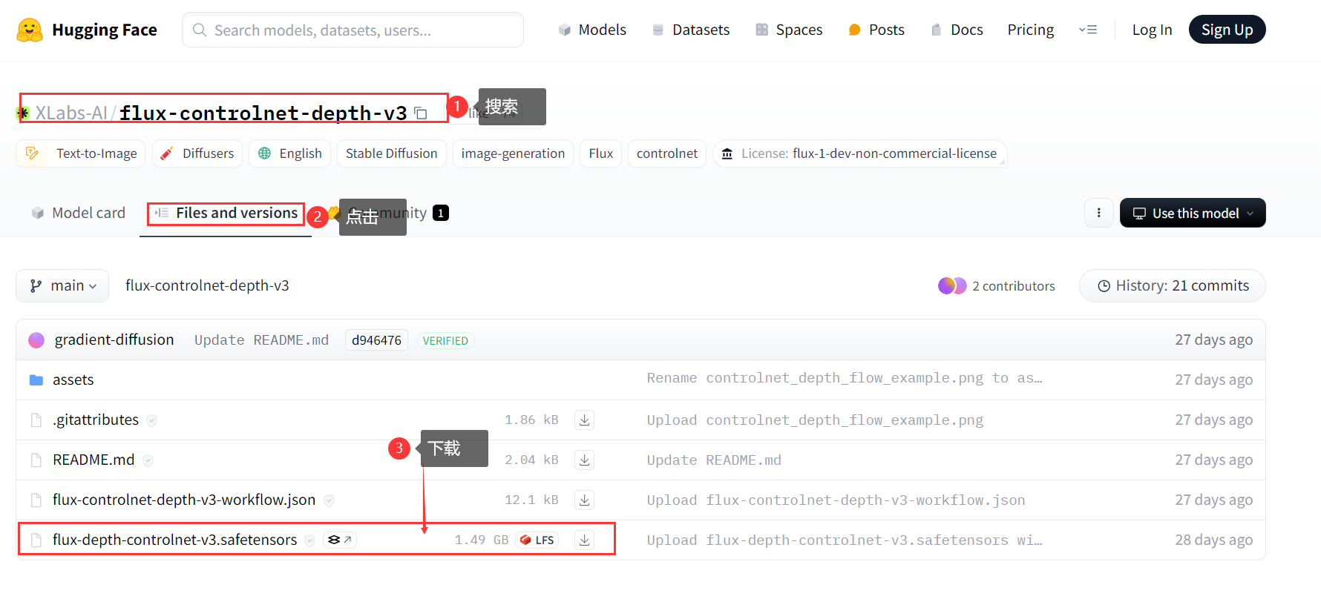This screenshot has width=1321, height=596.
Task: Click the scan icon beside workflow.json
Action: (x=329, y=500)
